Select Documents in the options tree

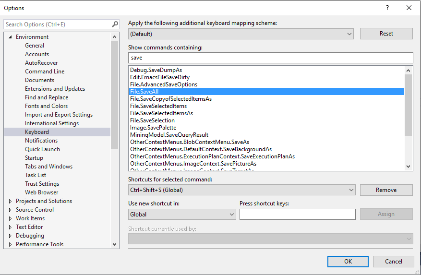tap(40, 80)
